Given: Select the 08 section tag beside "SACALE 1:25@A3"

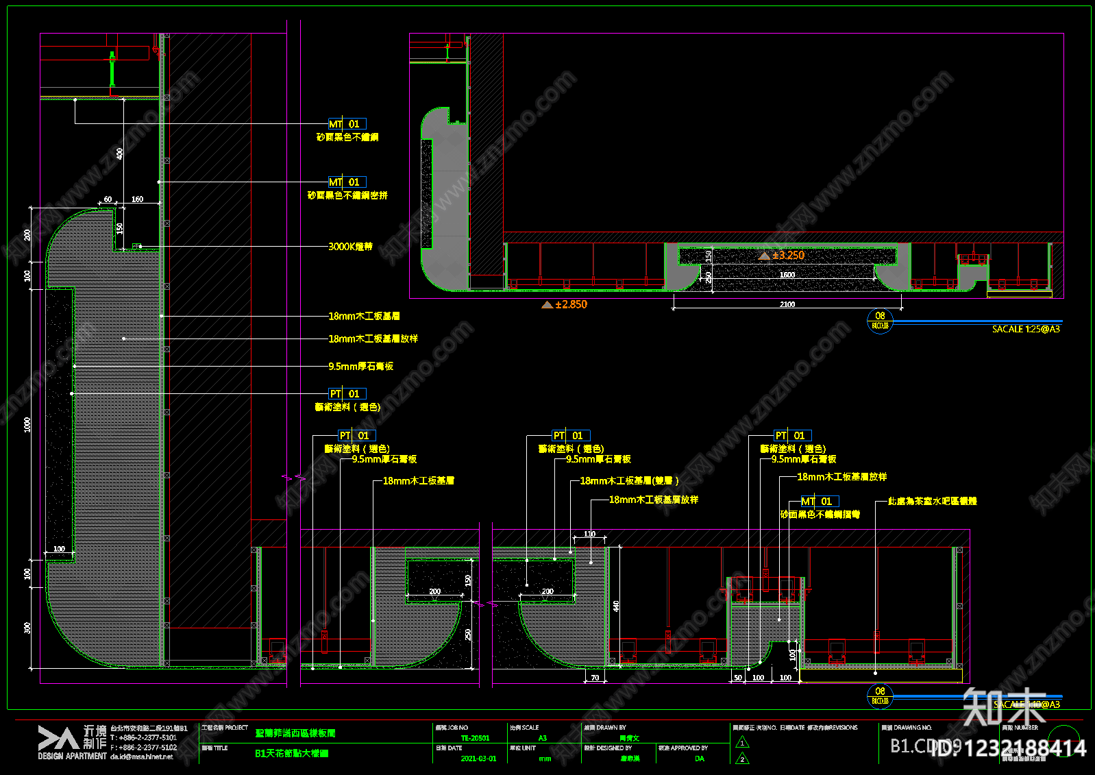Looking at the screenshot, I should pyautogui.click(x=880, y=321).
